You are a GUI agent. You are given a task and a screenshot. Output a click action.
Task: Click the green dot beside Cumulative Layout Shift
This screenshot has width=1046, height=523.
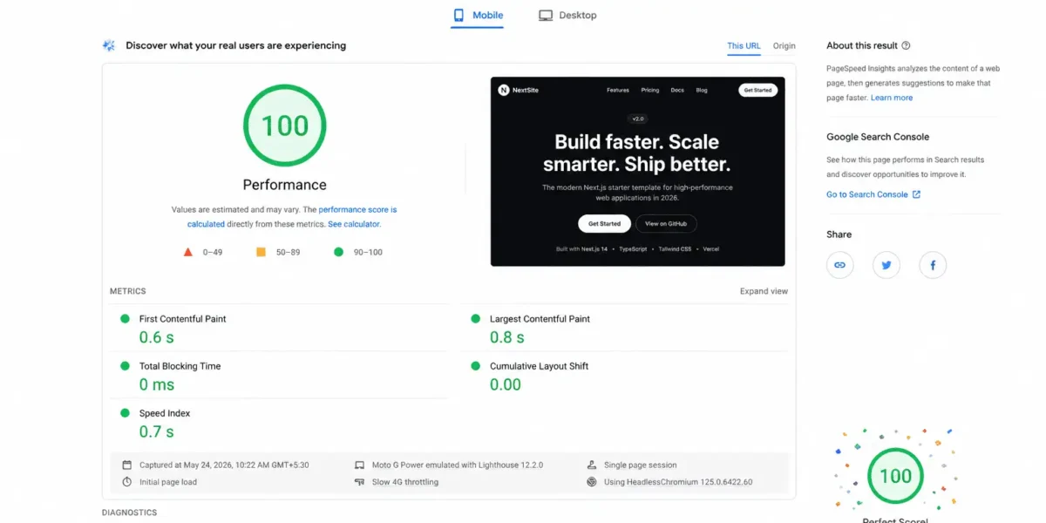tap(475, 366)
